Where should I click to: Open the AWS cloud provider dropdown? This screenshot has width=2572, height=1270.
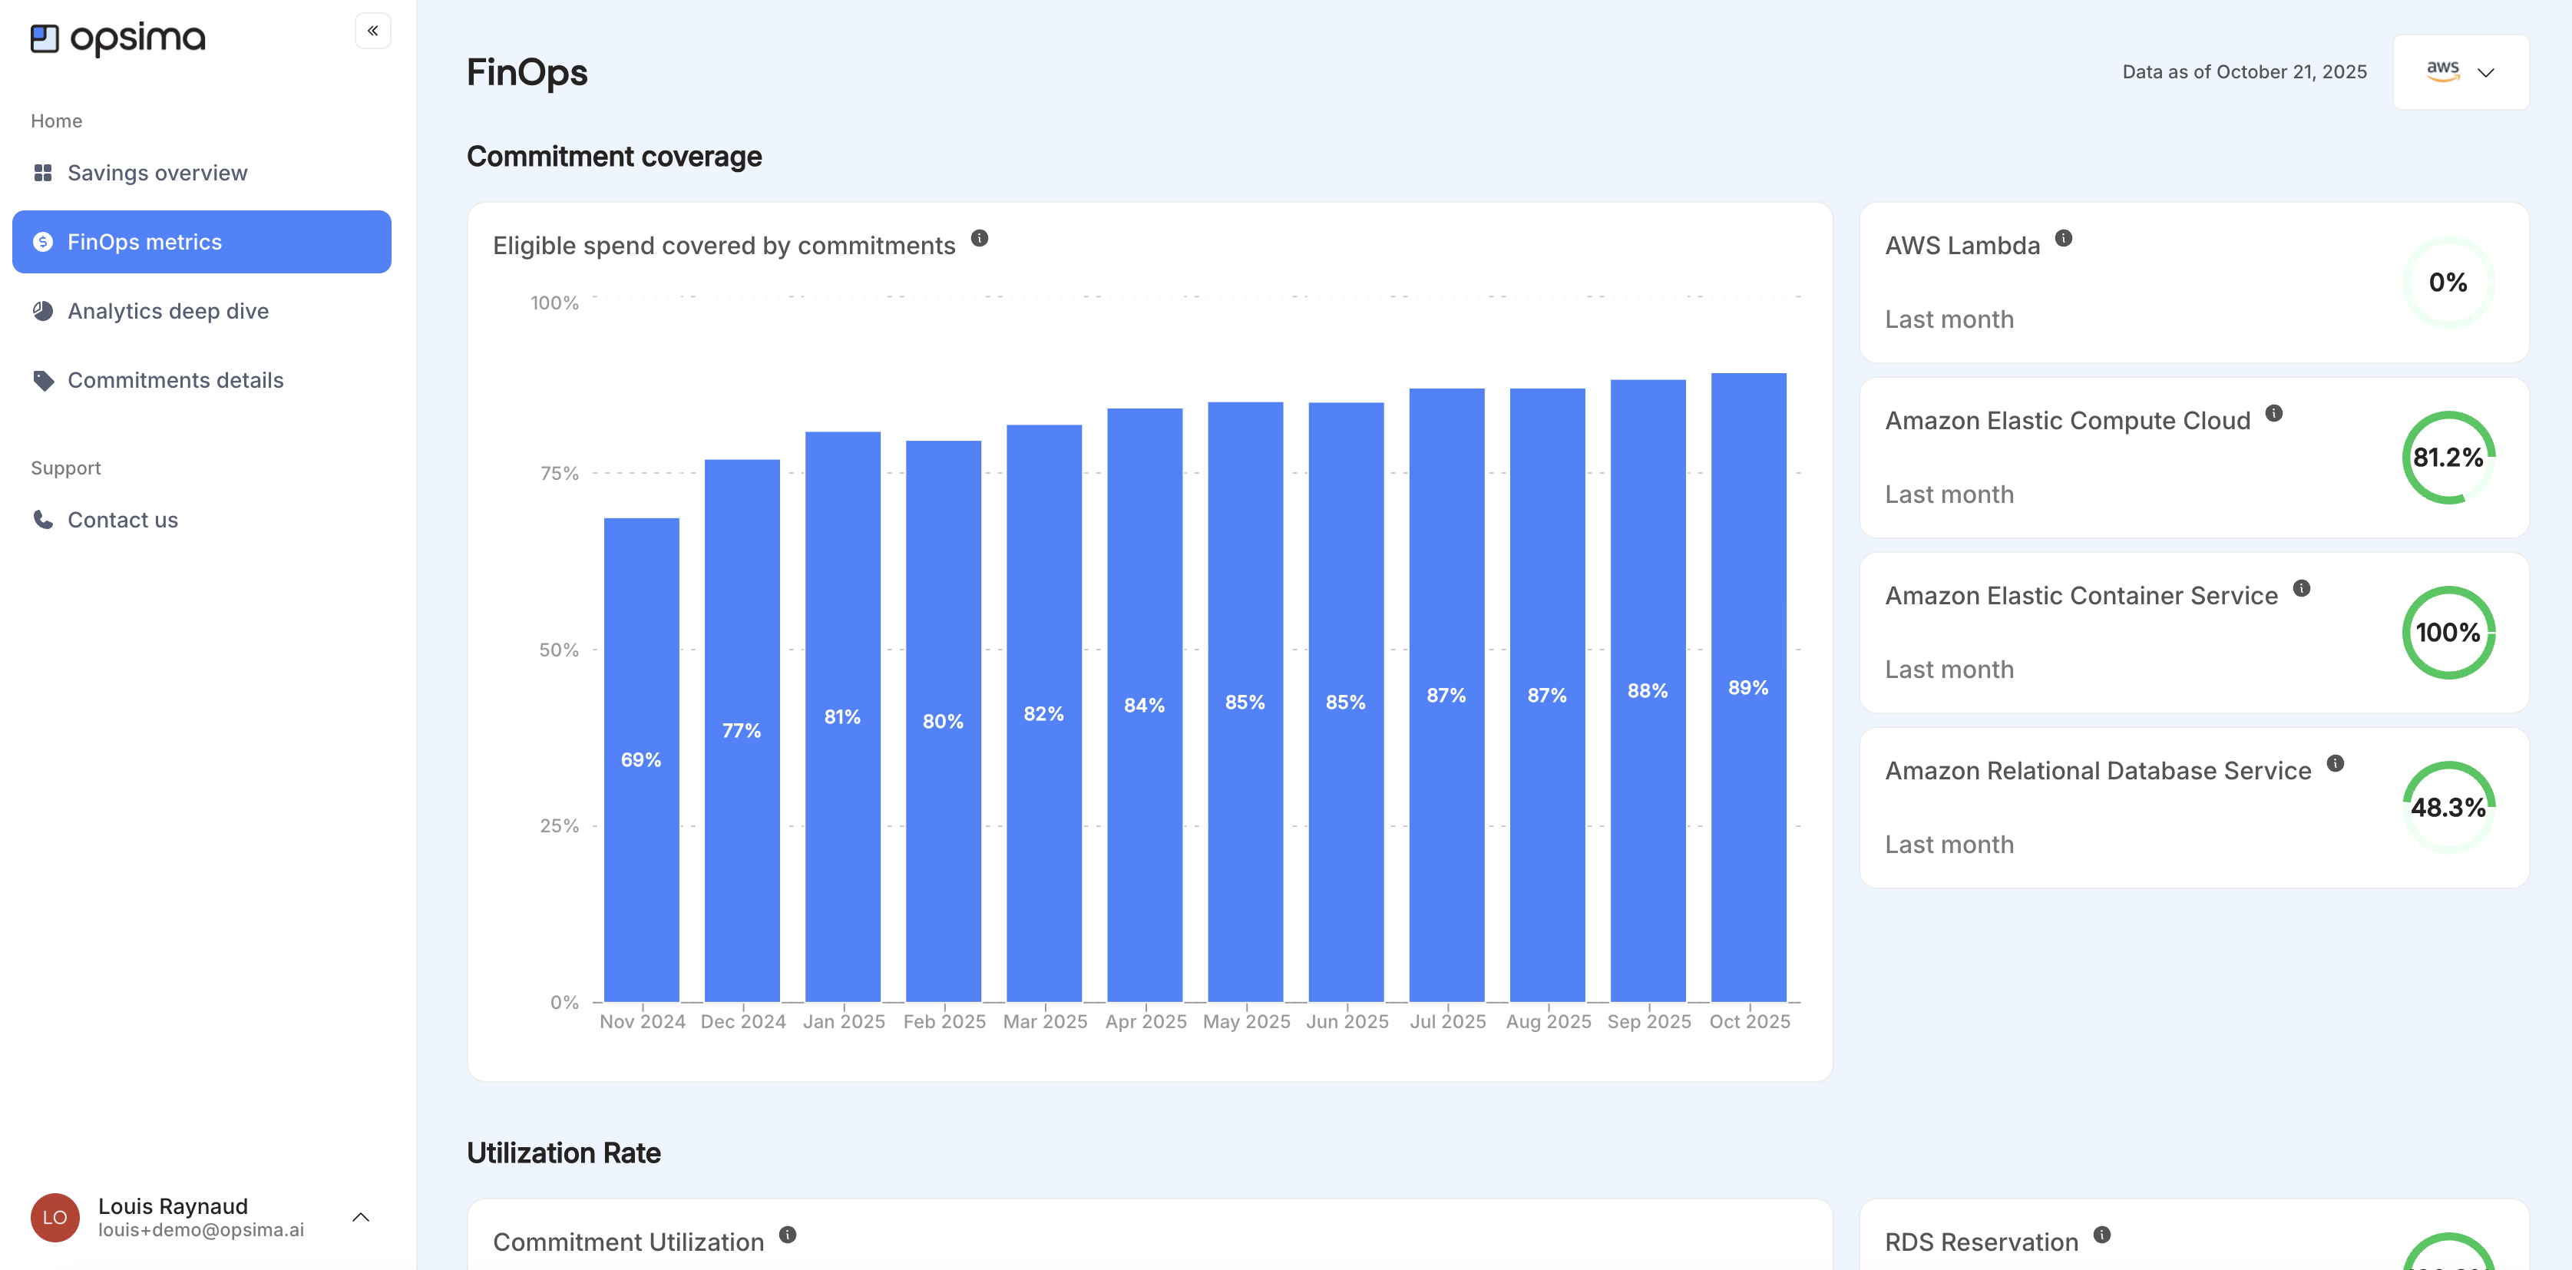[2460, 72]
